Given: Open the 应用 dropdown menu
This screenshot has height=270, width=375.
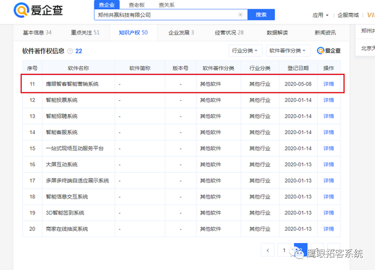Looking at the screenshot, I should pos(321,15).
